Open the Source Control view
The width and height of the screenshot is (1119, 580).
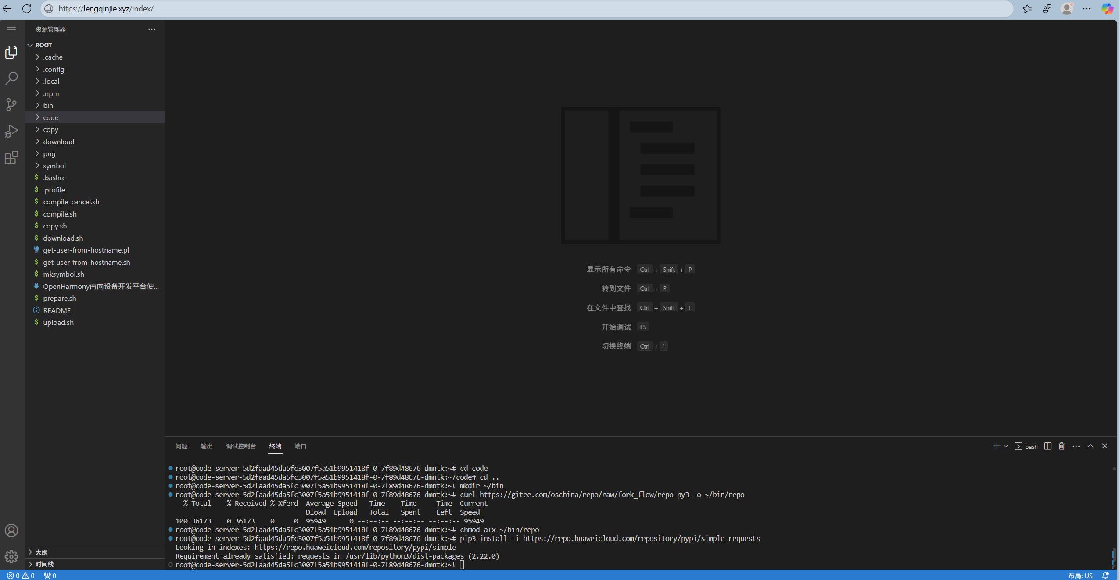coord(11,104)
